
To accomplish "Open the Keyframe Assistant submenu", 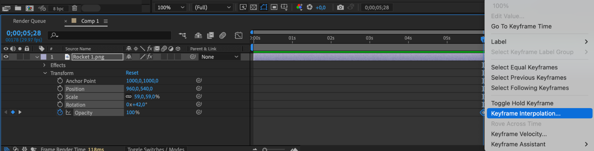I will [x=540, y=144].
